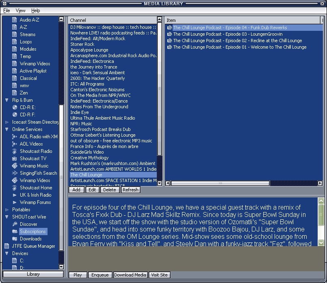Click the Episode 04 podcast item icon

click(x=169, y=28)
